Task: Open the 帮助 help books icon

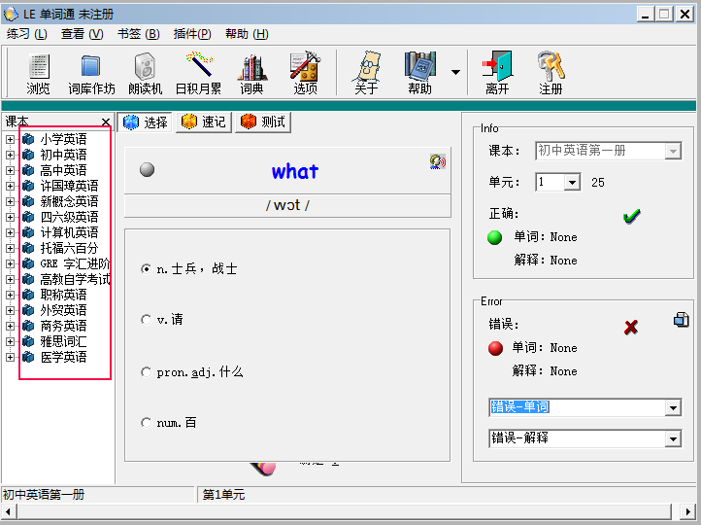Action: click(x=419, y=73)
